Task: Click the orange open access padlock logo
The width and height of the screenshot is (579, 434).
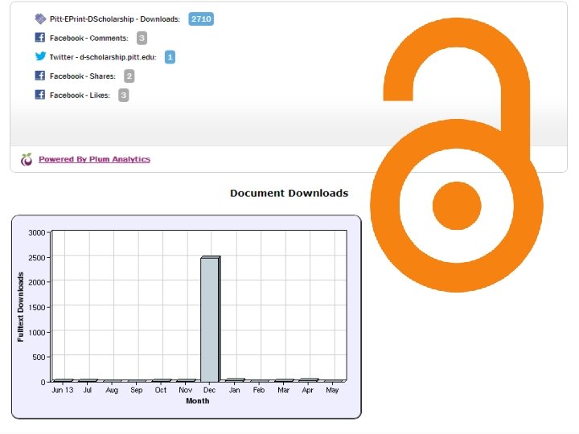Action: 457,155
